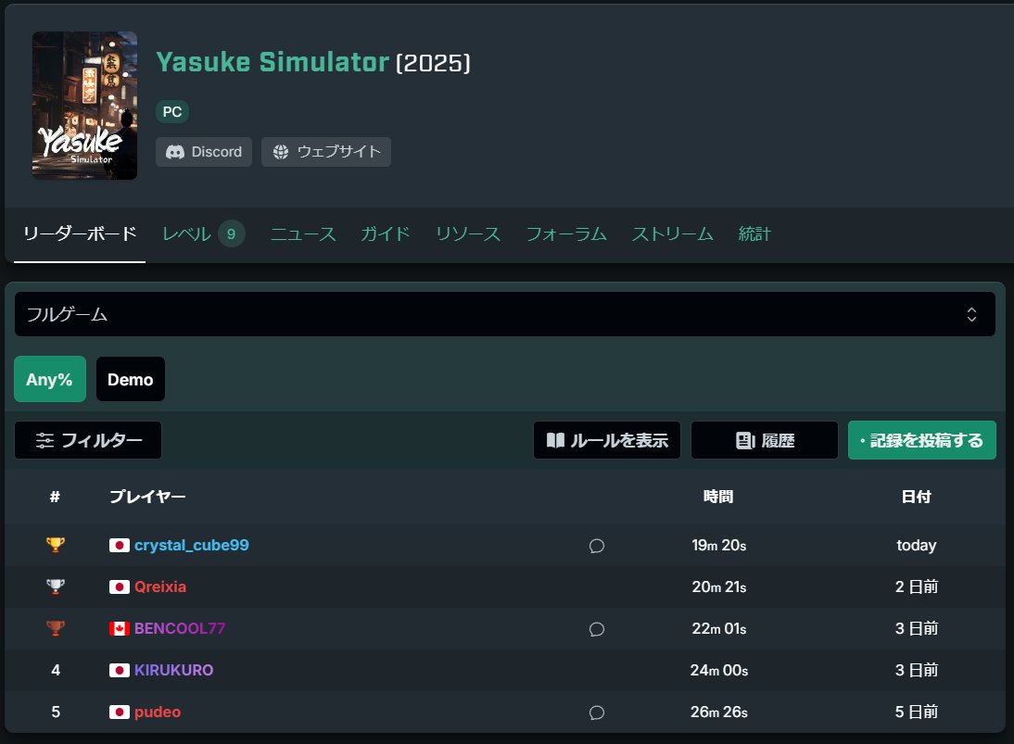The height and width of the screenshot is (744, 1014).
Task: Open the 統計 tab
Action: [754, 233]
